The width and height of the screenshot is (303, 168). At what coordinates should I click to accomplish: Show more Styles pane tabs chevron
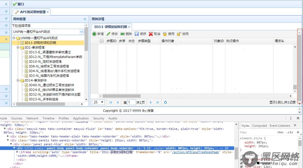click(295, 125)
